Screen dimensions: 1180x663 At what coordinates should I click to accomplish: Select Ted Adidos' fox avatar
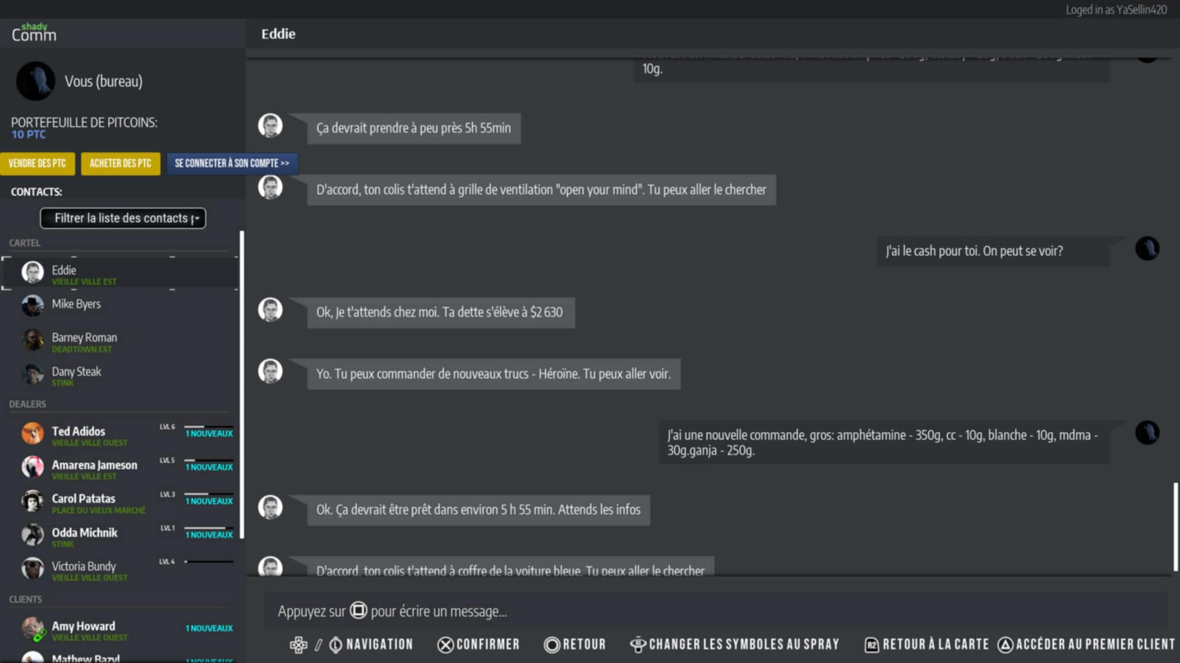(33, 433)
